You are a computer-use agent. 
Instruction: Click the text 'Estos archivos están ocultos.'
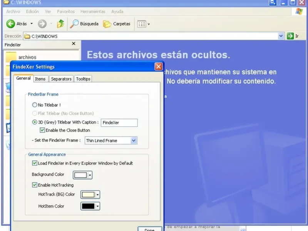click(158, 55)
